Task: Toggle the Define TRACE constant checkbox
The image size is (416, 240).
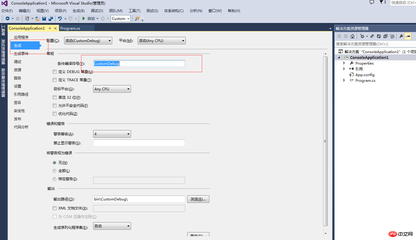Action: tap(55, 80)
